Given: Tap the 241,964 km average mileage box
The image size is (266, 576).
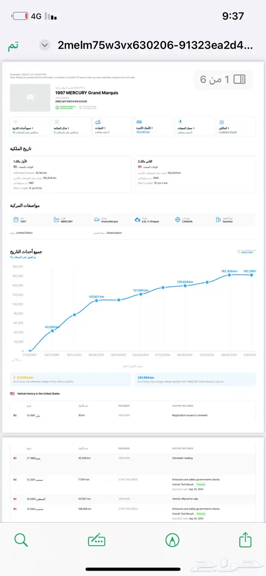Looking at the screenshot, I should pyautogui.click(x=195, y=379).
